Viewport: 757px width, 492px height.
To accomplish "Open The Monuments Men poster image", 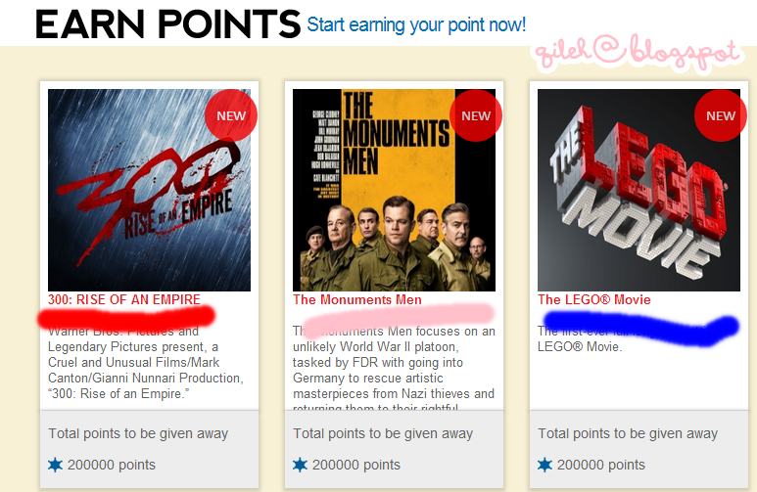I will coord(394,190).
